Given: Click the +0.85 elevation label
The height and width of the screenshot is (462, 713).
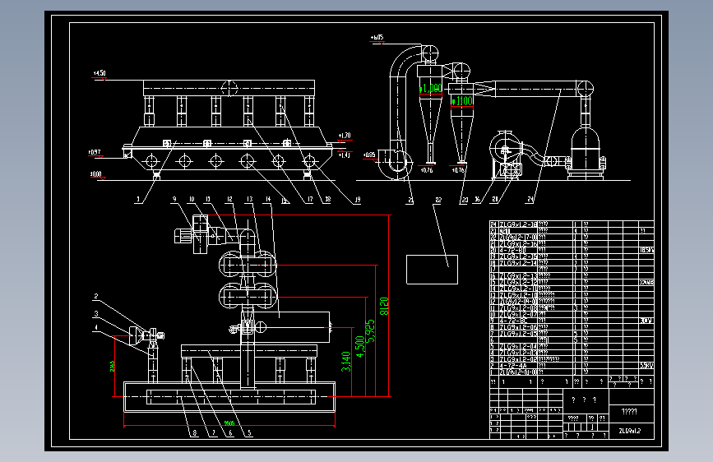Looking at the screenshot, I should point(369,155).
